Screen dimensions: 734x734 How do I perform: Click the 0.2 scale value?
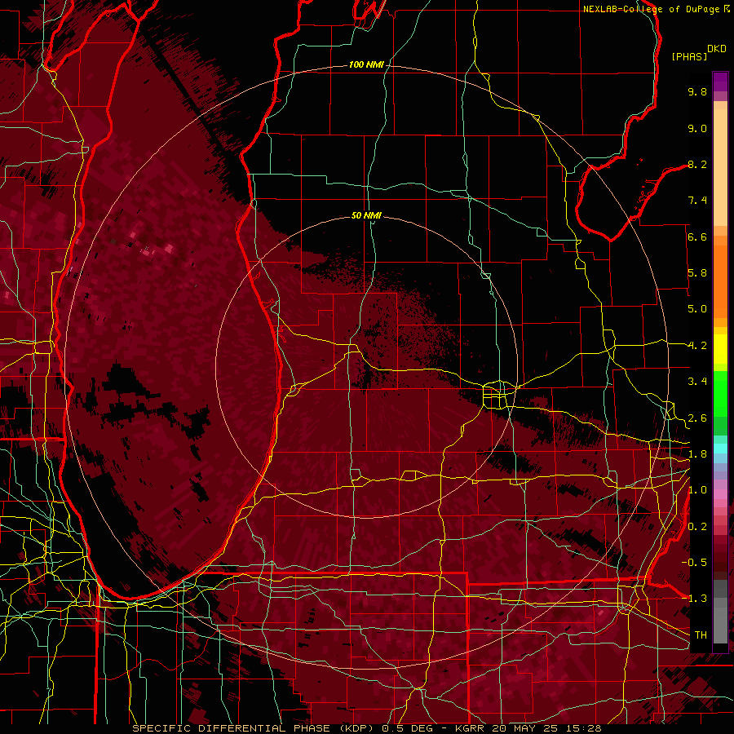click(697, 527)
